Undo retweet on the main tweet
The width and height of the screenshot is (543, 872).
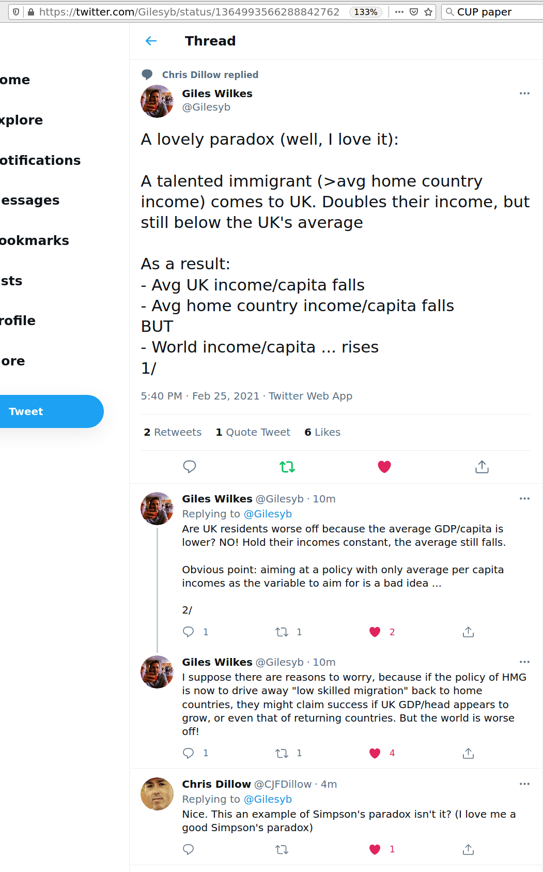(x=287, y=467)
